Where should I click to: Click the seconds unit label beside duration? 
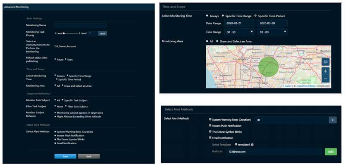point(332,120)
